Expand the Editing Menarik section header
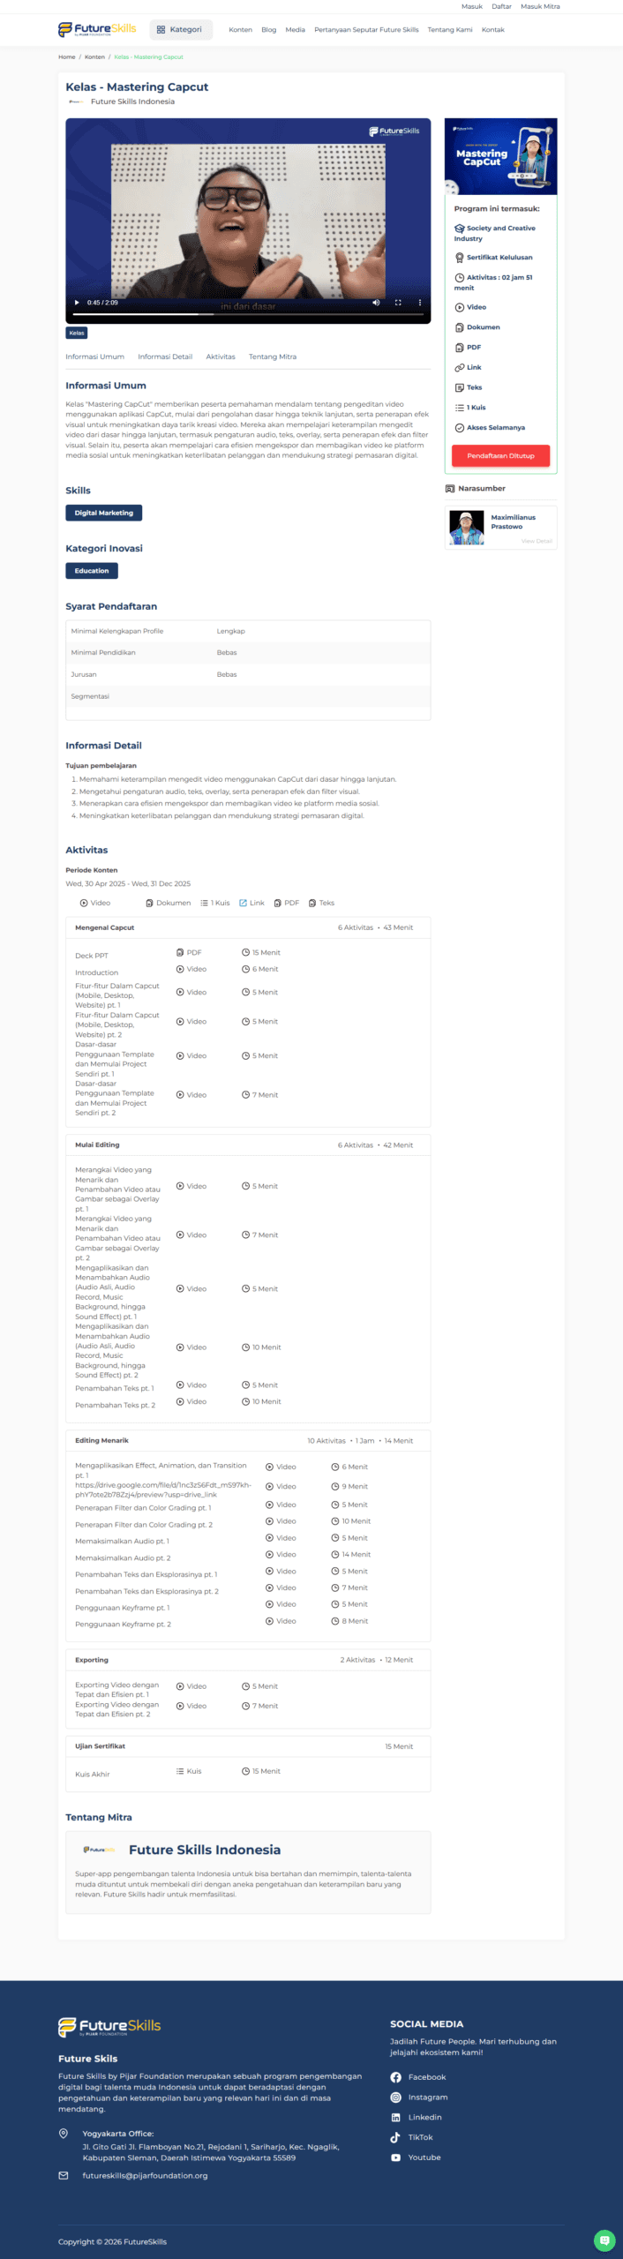This screenshot has width=623, height=2259. (248, 1440)
